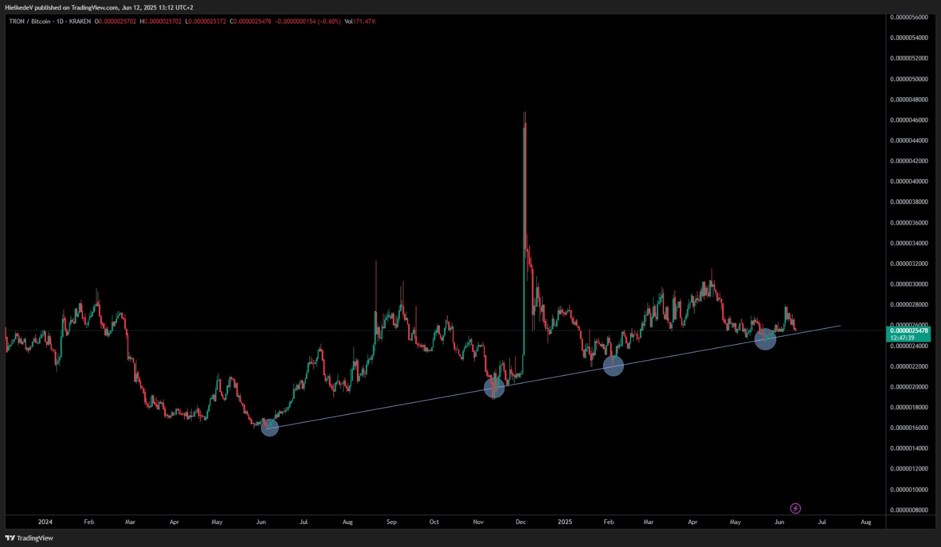This screenshot has height=547, width=941.
Task: Click the May label after 2025 on time axis
Action: 735,522
